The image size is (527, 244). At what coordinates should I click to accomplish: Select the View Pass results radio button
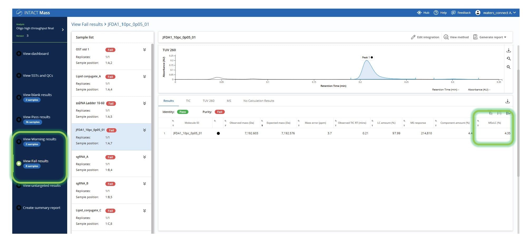[19, 119]
